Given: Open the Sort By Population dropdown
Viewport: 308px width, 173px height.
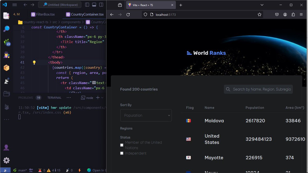Looking at the screenshot, I should (146, 115).
